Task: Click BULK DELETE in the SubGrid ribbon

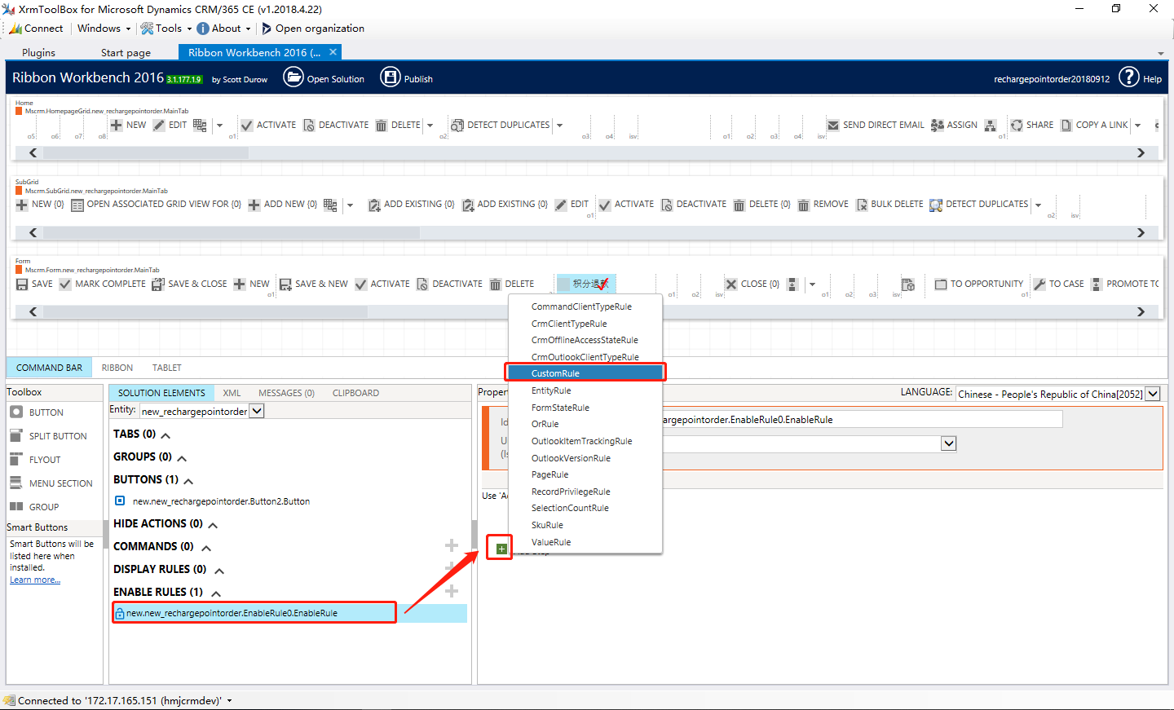Action: click(x=889, y=205)
